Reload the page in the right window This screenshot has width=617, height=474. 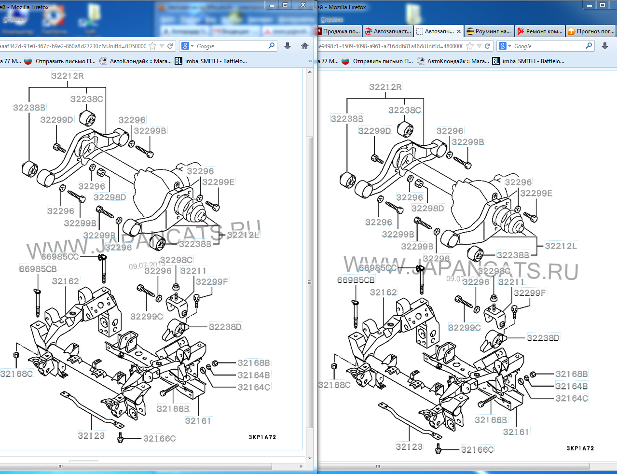(488, 46)
